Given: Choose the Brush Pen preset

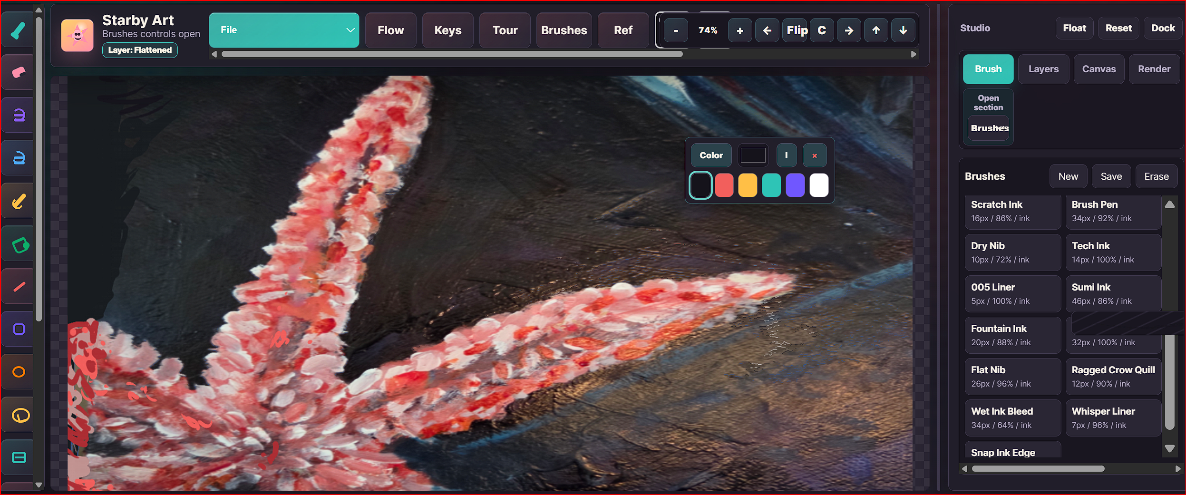Looking at the screenshot, I should pos(1113,212).
